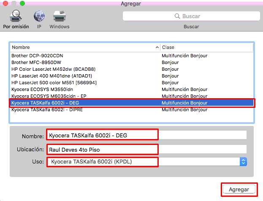263x201 pixels.
Task: Select Kyocera TASKalfa 6002i - DIPRE row
Action: (132, 110)
